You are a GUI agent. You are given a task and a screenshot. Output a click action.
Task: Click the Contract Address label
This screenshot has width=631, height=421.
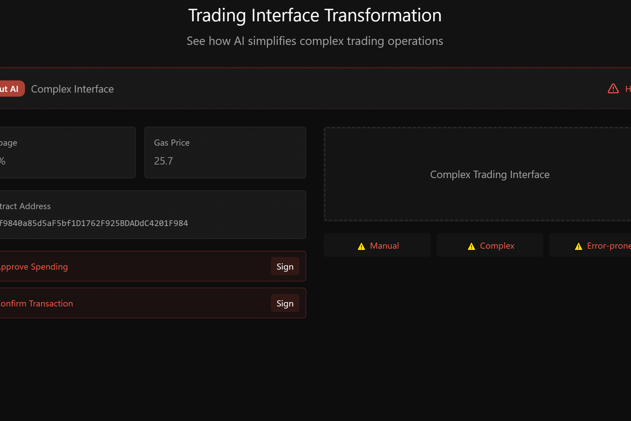[25, 206]
